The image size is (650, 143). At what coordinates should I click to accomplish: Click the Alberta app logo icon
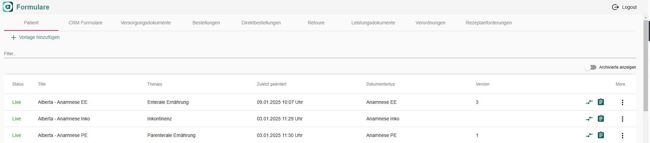8,7
